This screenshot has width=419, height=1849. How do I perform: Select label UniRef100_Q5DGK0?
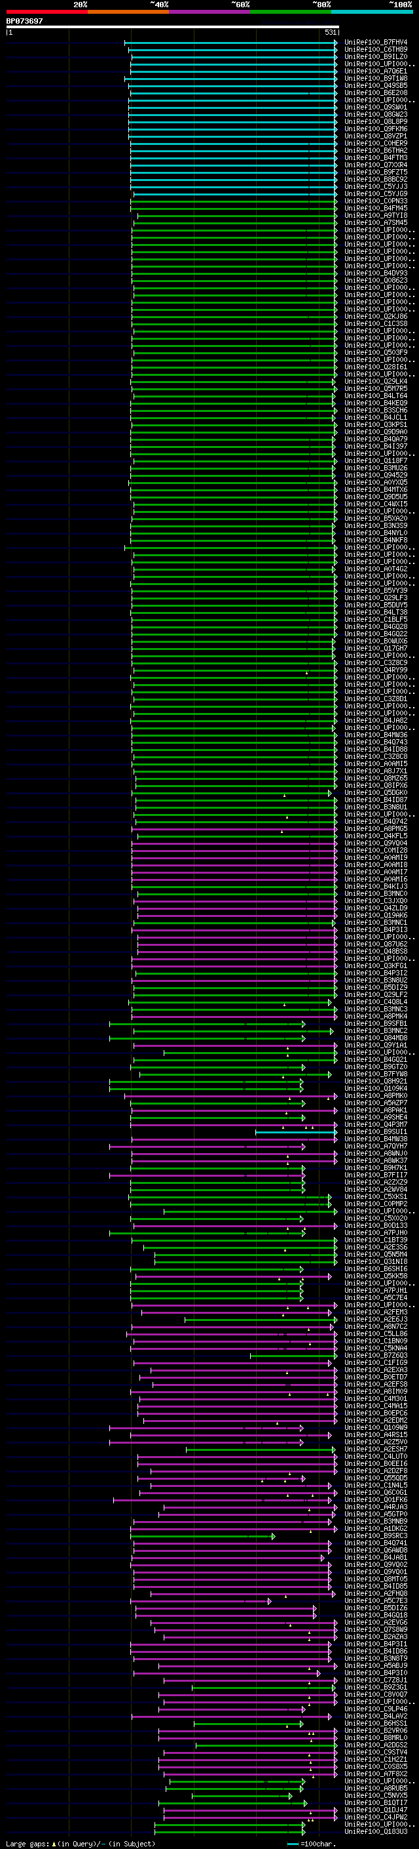click(375, 793)
